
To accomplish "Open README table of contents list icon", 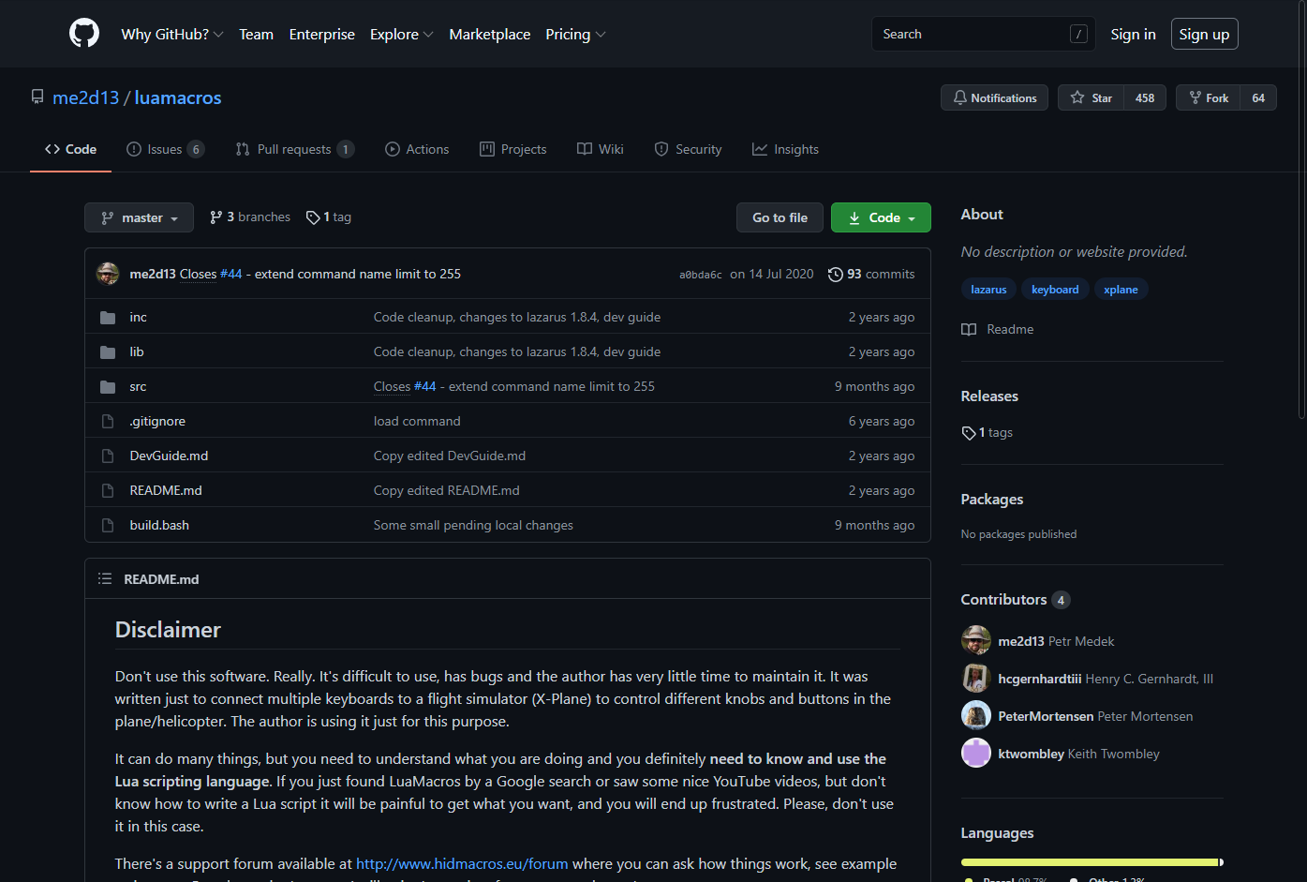I will [105, 579].
